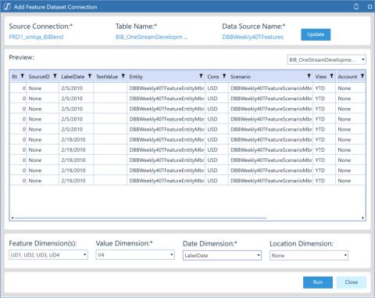Screen dimensions: 375x298
Task: Open the Value Dimension dropdown
Action: click(x=135, y=255)
